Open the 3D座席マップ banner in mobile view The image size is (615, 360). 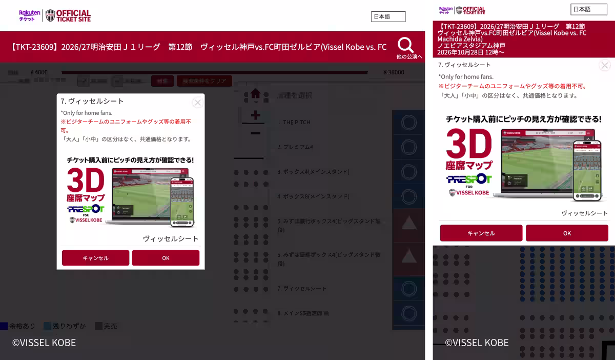(524, 158)
